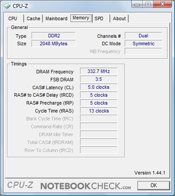Viewport: 175px width, 196px height.
Task: Click the 'RAS# Precharge (tRP)' label
Action: (x=50, y=103)
